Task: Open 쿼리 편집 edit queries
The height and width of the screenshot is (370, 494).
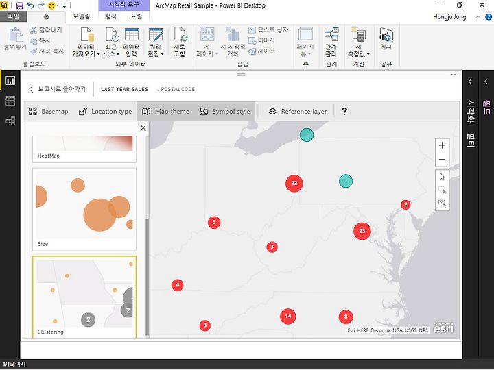Action: (x=156, y=42)
